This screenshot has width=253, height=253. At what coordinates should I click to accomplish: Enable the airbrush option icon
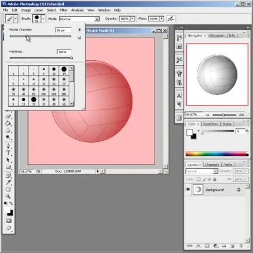coord(171,18)
